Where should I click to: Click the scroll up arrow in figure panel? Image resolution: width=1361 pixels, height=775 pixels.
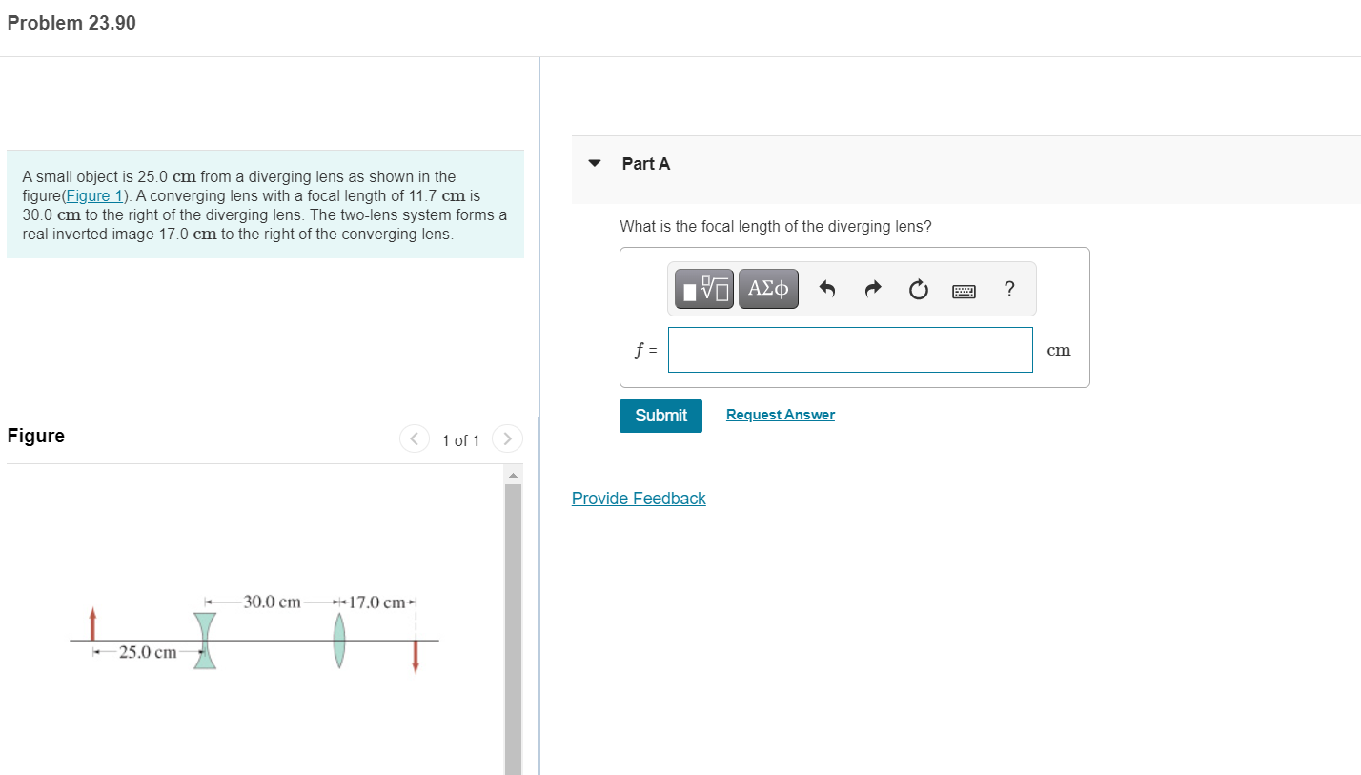point(513,475)
